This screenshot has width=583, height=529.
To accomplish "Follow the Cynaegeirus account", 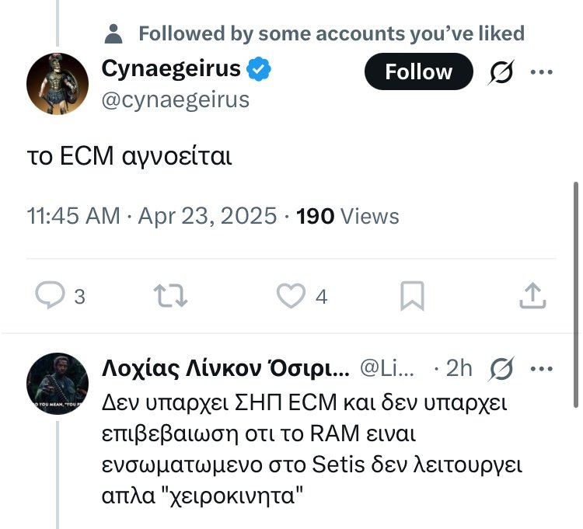I will click(x=418, y=72).
